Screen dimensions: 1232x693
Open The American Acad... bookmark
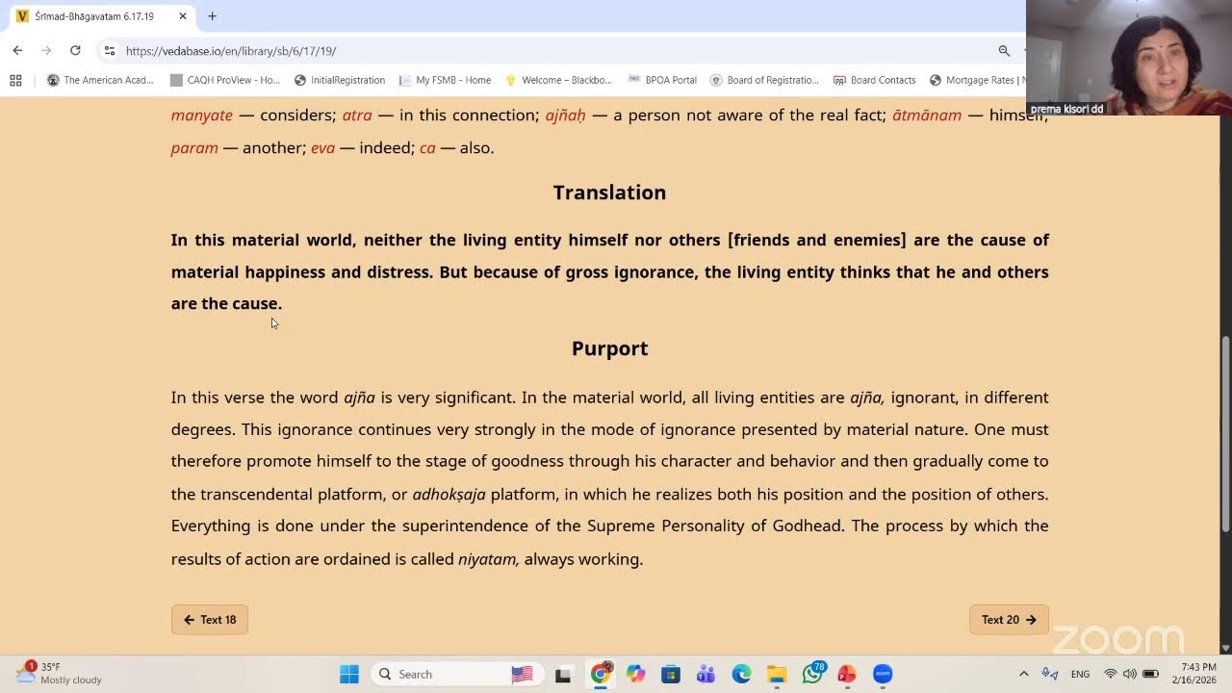100,80
